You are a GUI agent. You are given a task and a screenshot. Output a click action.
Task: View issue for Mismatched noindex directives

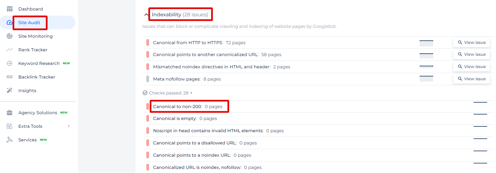(472, 67)
